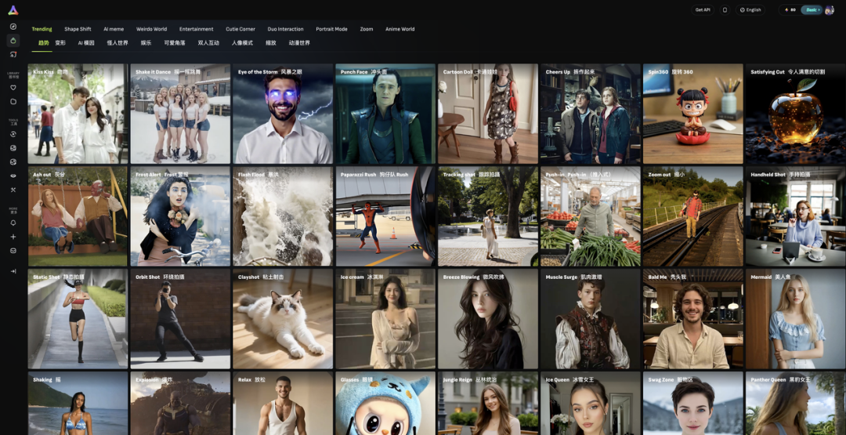Click the plus icon in More section

(13, 237)
